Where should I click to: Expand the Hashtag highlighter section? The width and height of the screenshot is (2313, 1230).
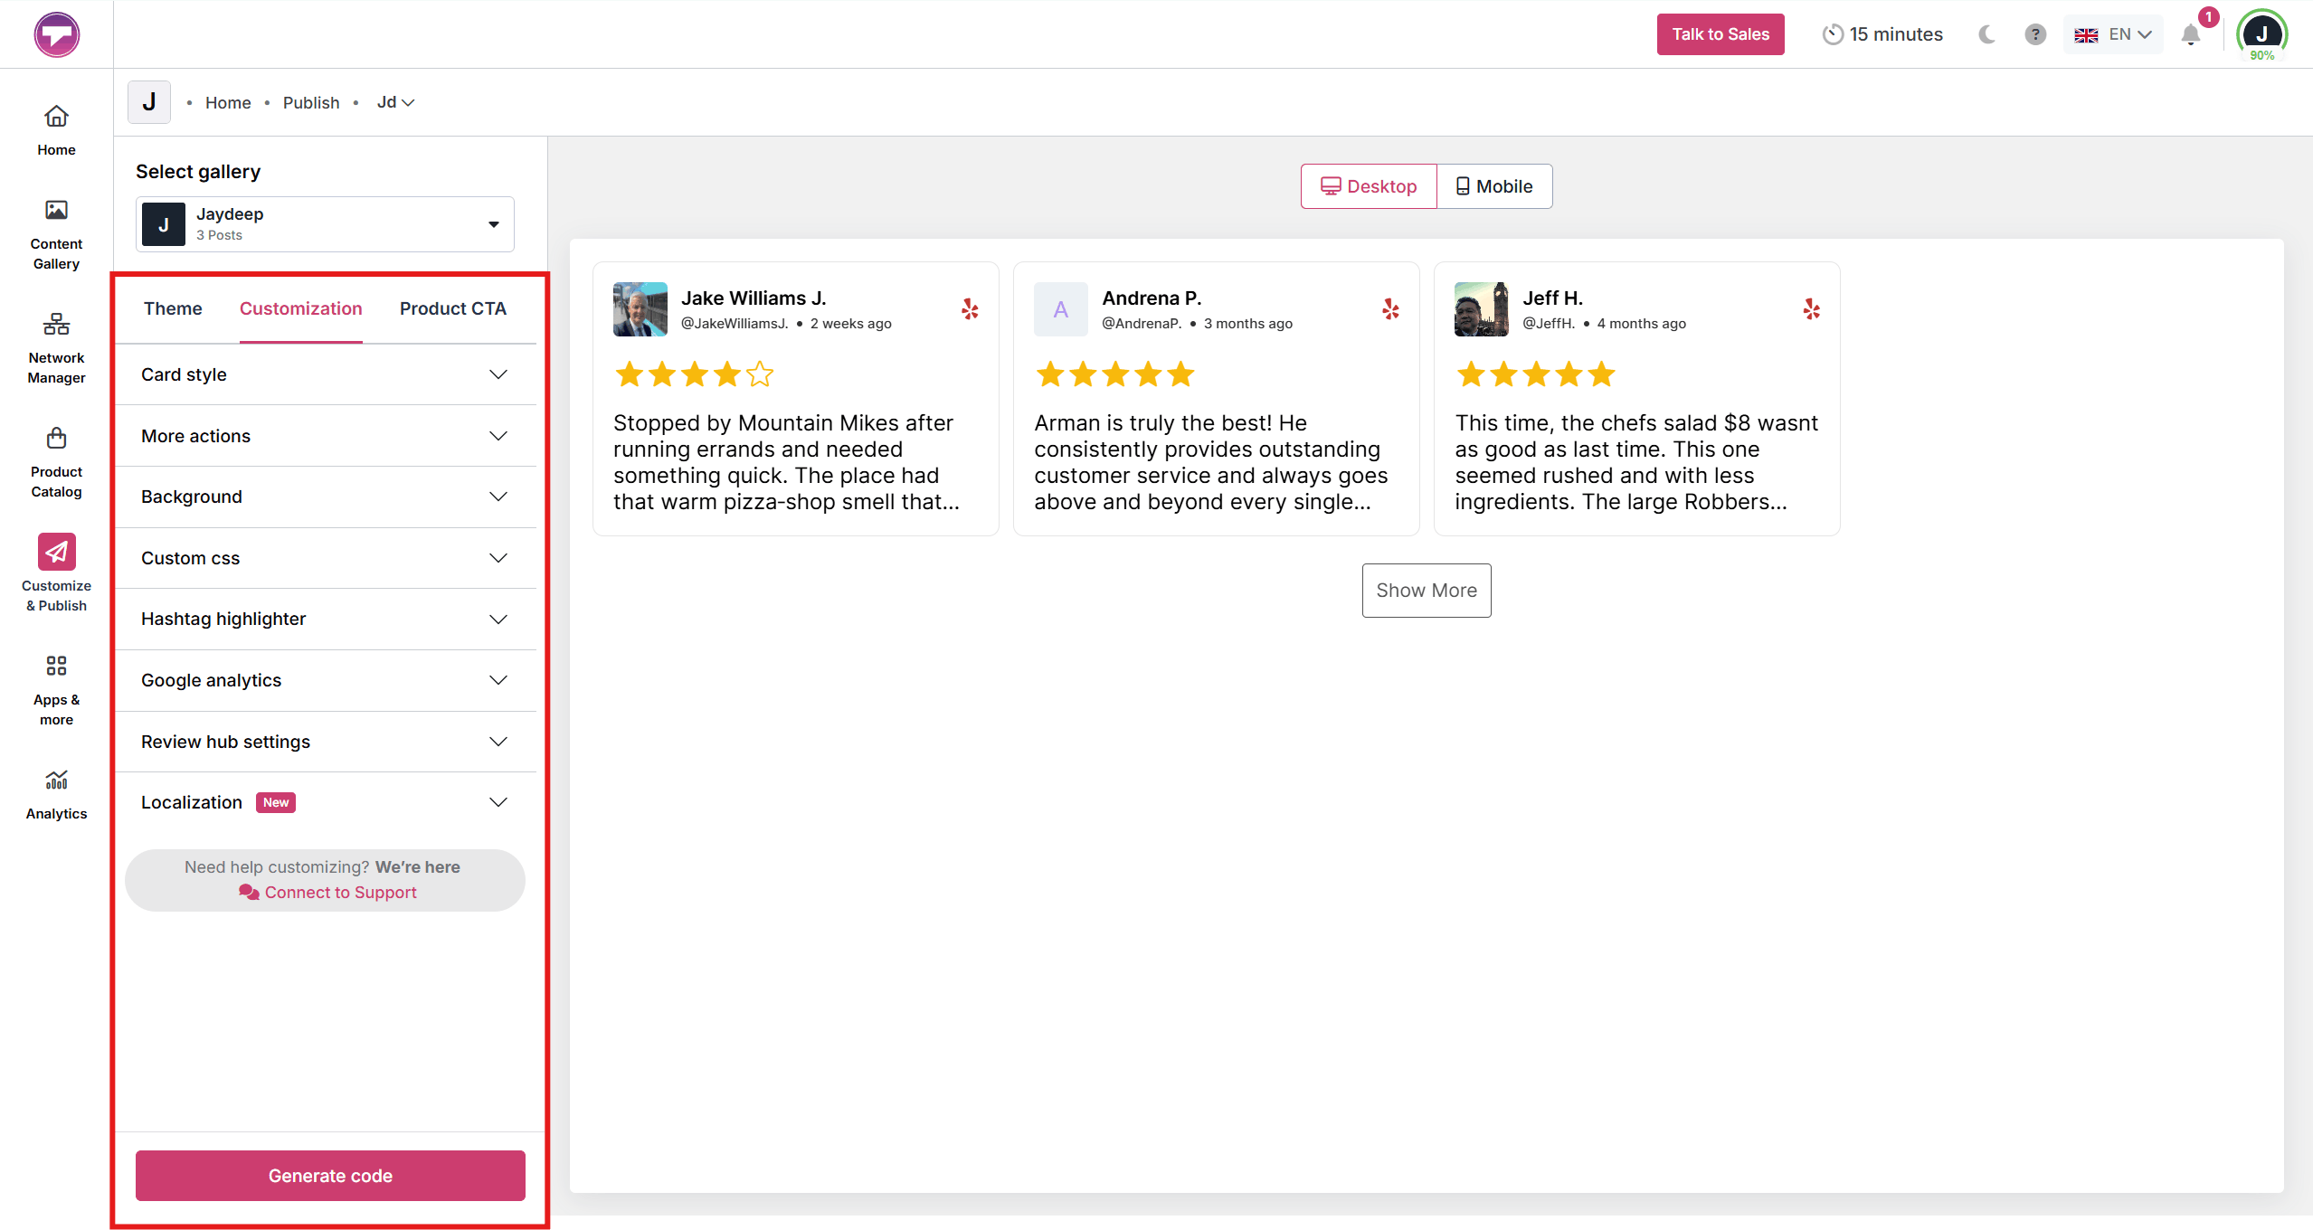pyautogui.click(x=325, y=619)
